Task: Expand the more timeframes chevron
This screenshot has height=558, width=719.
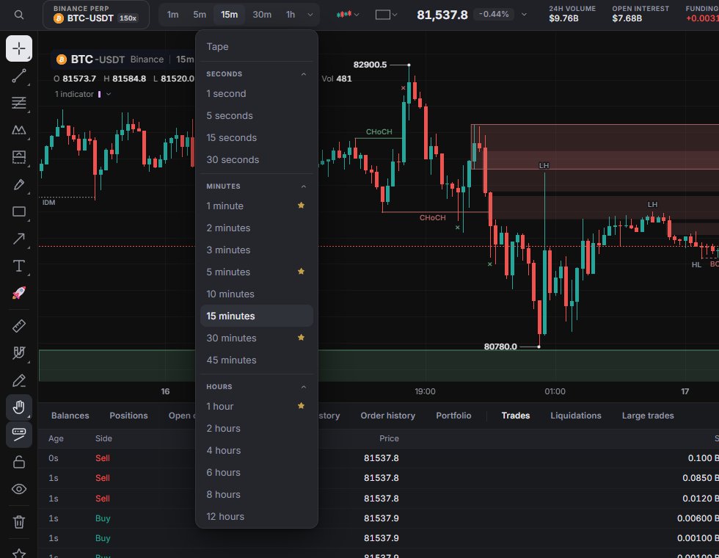Action: tap(310, 15)
